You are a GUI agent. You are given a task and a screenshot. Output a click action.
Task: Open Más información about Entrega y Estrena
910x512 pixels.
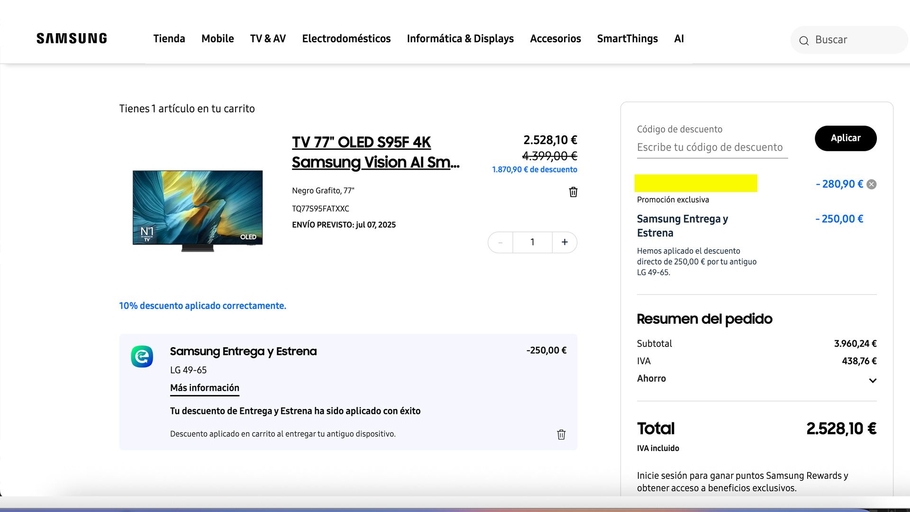[x=205, y=388]
